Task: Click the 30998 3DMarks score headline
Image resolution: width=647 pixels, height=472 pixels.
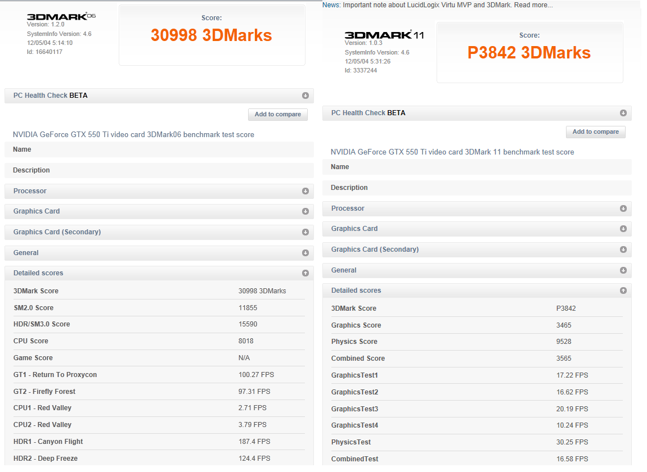Action: coord(212,35)
